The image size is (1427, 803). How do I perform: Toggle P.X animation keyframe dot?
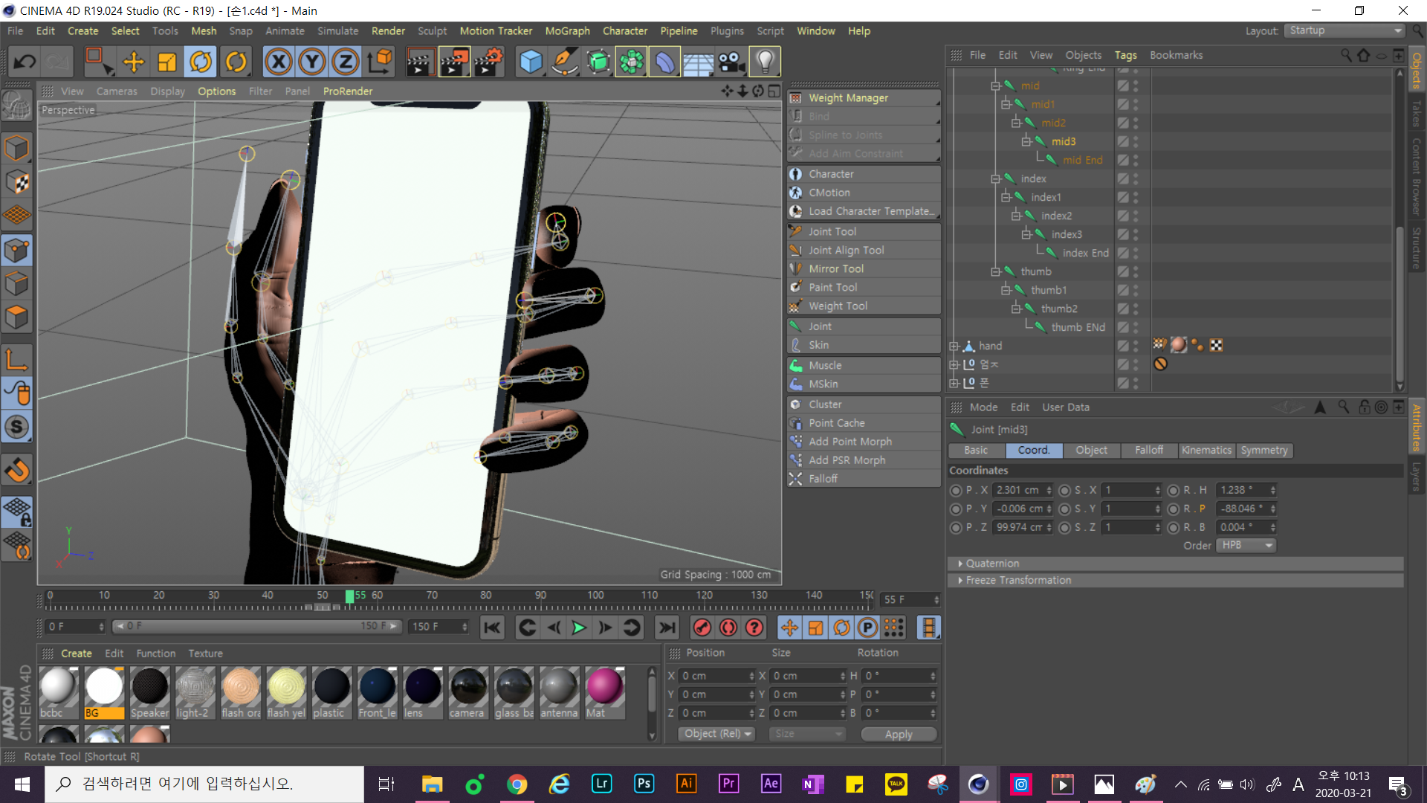click(x=956, y=490)
